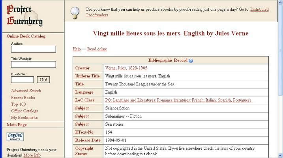Click the uniform title 'Vingt mille lieues sous les mers. English'

pos(137,76)
